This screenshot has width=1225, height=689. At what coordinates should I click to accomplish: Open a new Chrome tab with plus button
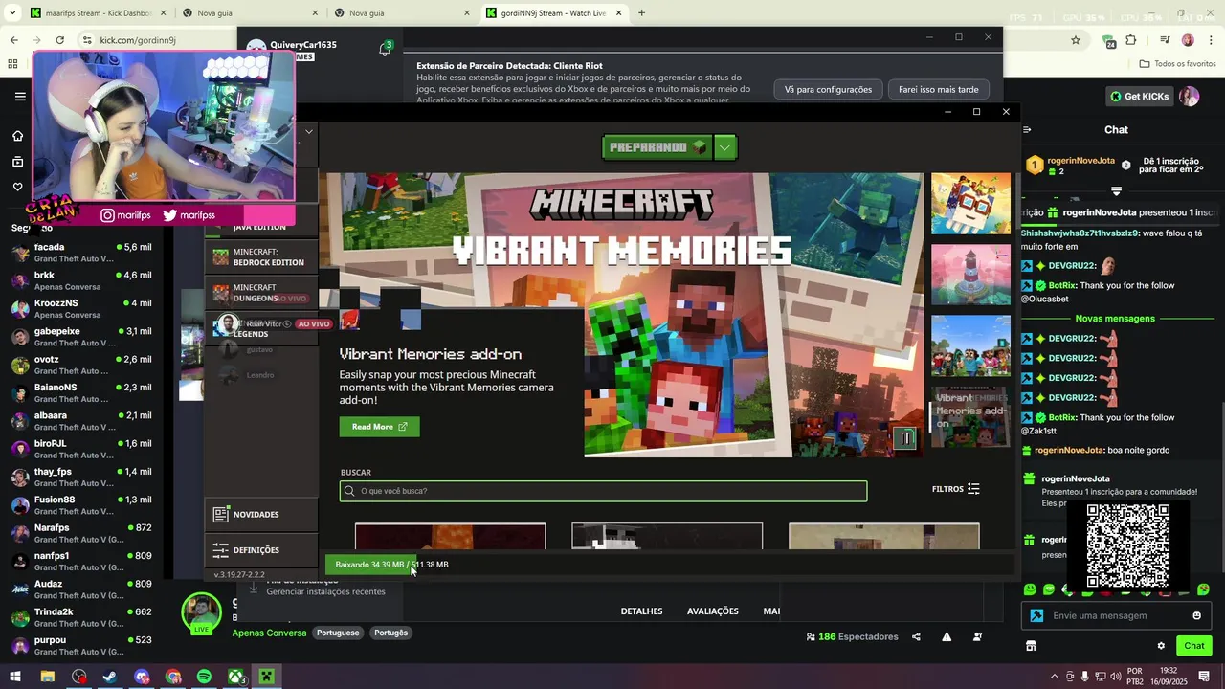tap(641, 13)
